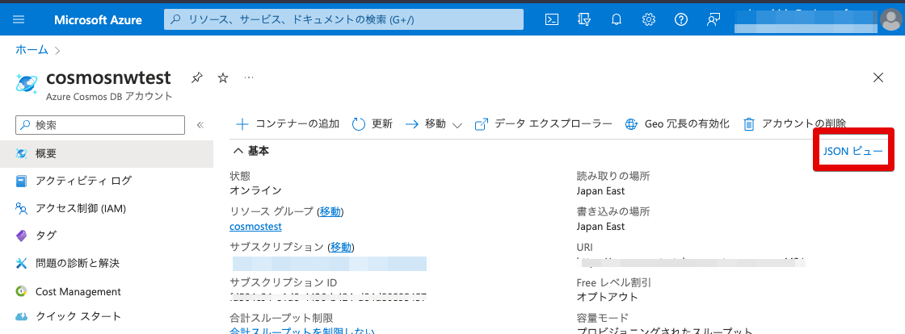Mark cosmosnwtest as favorite star
This screenshot has width=905, height=334.
(x=223, y=77)
